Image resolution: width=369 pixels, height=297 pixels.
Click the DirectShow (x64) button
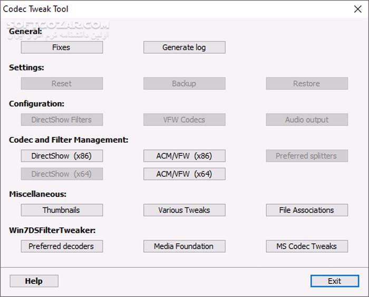pos(62,174)
